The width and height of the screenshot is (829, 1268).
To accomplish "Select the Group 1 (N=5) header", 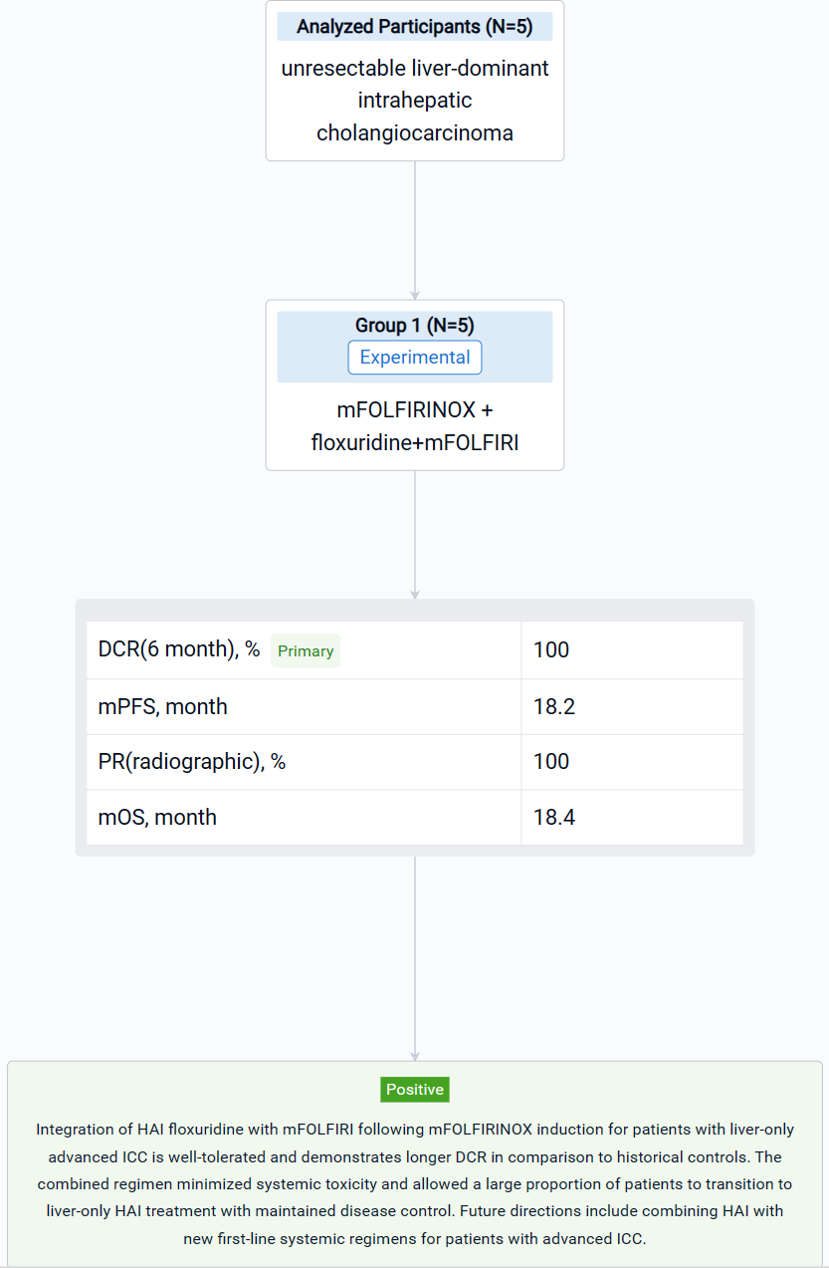I will 414,326.
